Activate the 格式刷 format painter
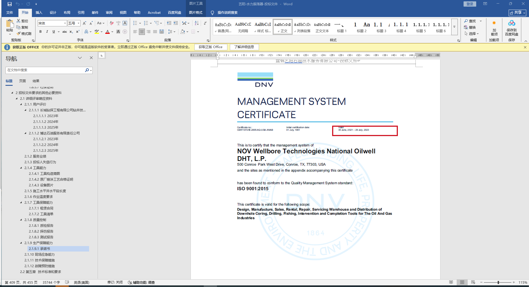 point(24,34)
